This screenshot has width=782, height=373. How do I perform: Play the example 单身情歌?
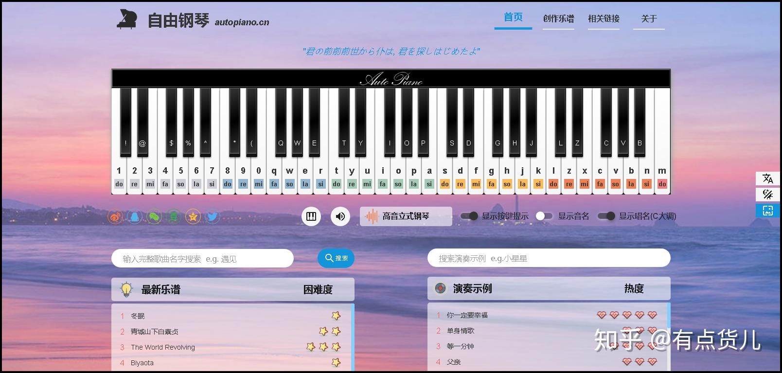point(460,331)
